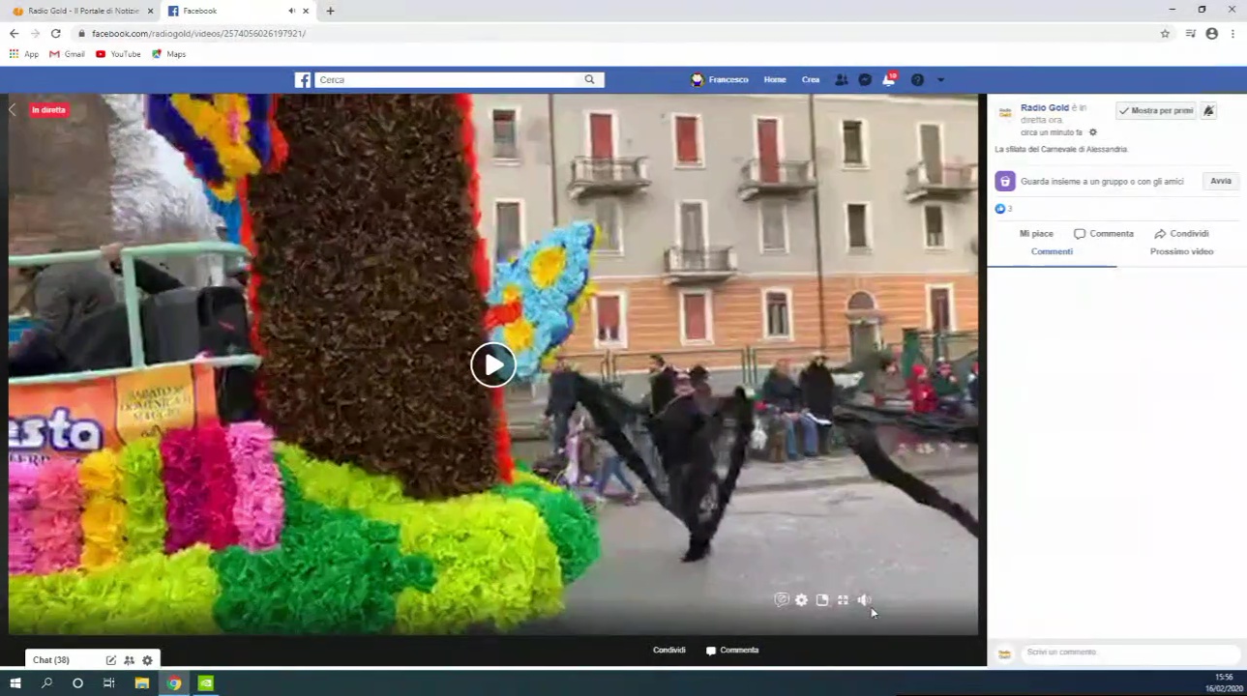Open Windows taskbar search

46,683
